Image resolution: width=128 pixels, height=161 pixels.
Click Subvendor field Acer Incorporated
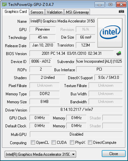99,61
